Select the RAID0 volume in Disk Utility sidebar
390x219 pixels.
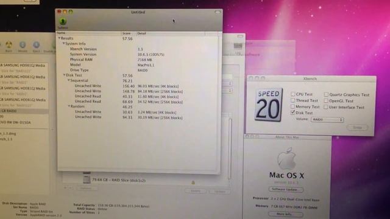[x=24, y=111]
